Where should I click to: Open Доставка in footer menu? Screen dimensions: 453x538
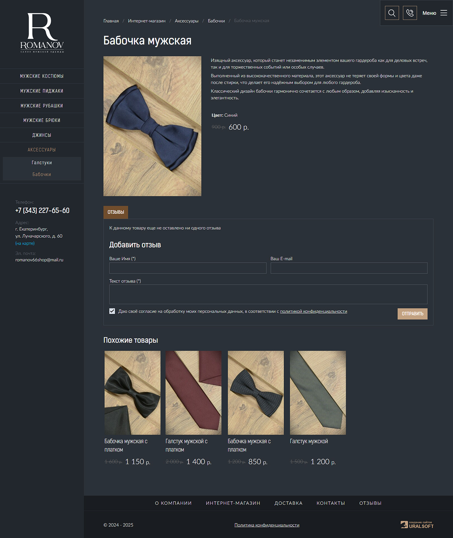tap(288, 503)
